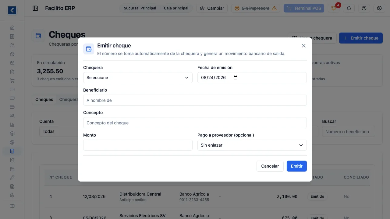Open the bar chart icon in the sidebar
Viewport: 390px width, 219px height.
click(12, 125)
